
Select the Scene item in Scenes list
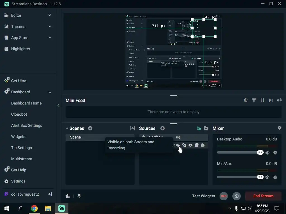click(100, 137)
